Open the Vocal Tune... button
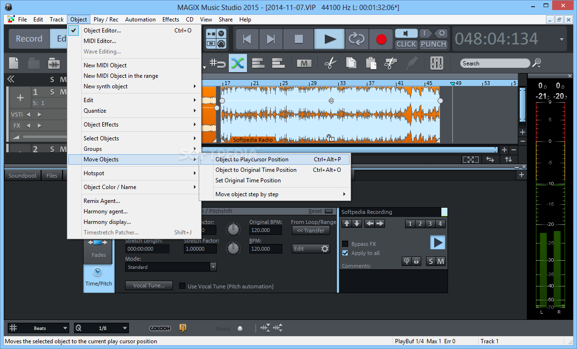The height and width of the screenshot is (349, 577). coord(149,286)
